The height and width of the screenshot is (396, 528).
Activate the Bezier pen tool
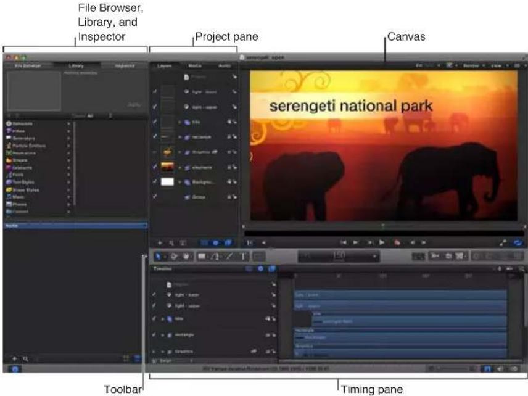[x=216, y=257]
